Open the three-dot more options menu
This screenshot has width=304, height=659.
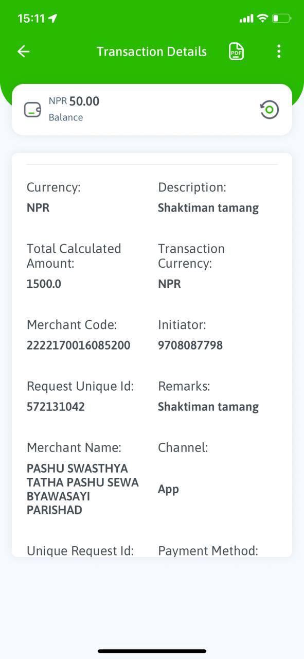pos(279,51)
